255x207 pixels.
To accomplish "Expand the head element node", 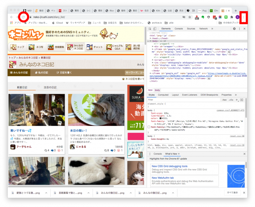I will click(x=151, y=38).
